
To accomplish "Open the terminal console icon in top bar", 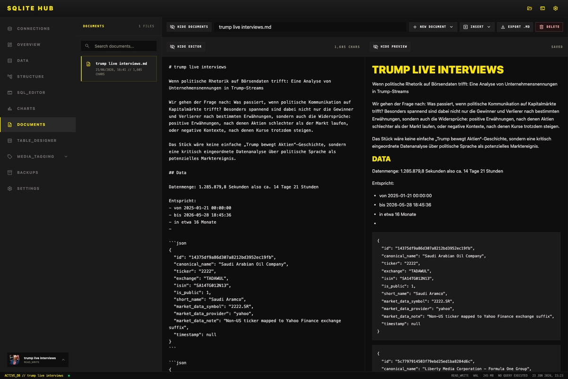I will click(x=542, y=8).
